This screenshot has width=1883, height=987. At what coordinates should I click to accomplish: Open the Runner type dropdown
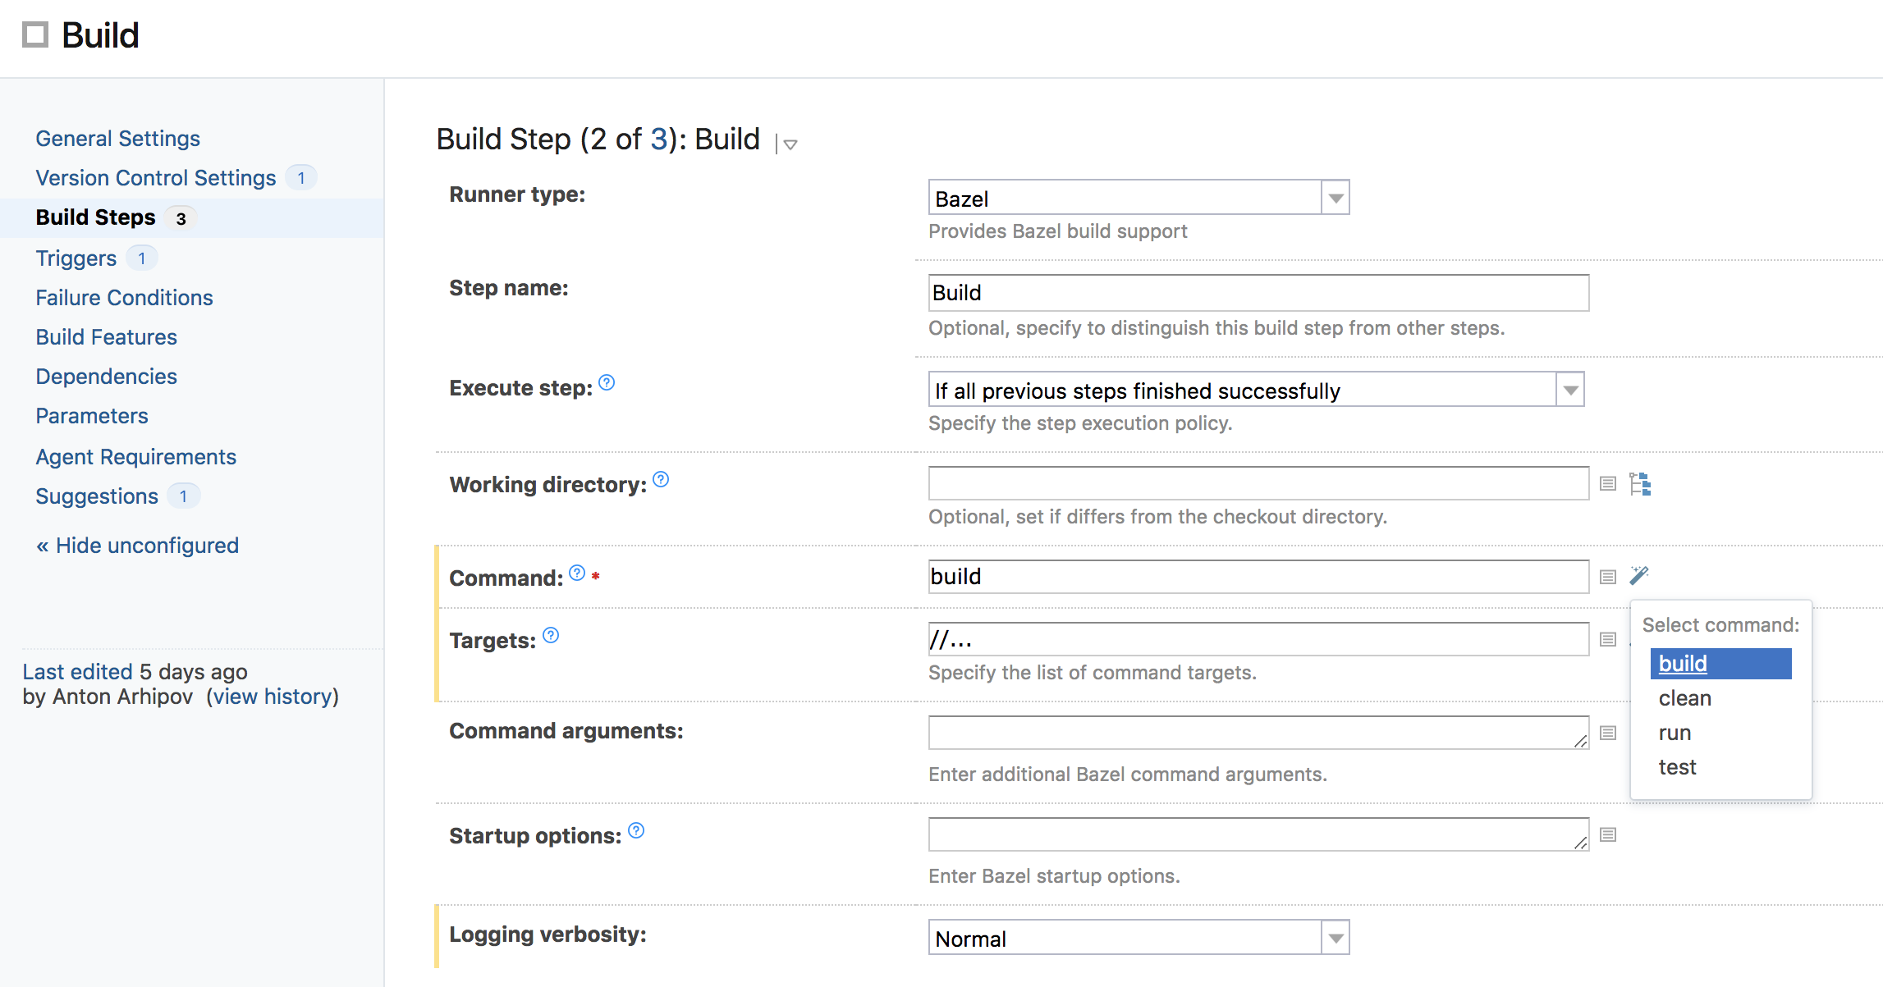point(1336,197)
